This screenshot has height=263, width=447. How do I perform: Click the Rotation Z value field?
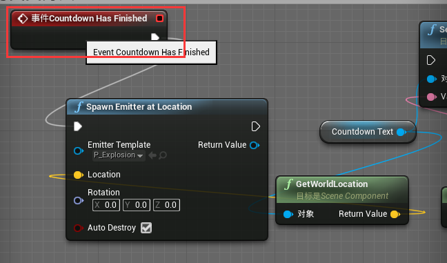pos(166,205)
